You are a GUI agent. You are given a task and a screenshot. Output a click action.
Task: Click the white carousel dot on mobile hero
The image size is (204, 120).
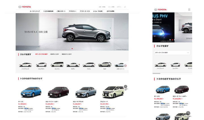(170, 40)
